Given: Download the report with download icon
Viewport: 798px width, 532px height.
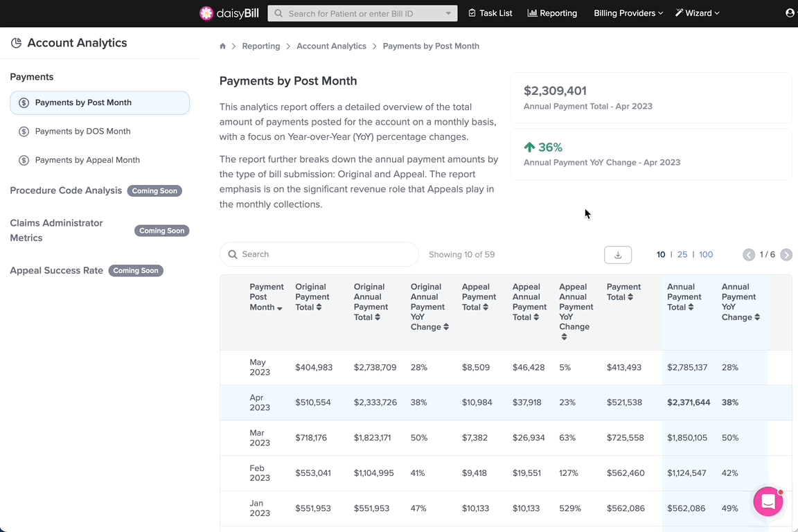Looking at the screenshot, I should (618, 254).
